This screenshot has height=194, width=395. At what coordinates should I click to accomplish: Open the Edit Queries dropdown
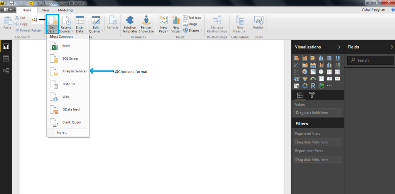[x=96, y=29]
